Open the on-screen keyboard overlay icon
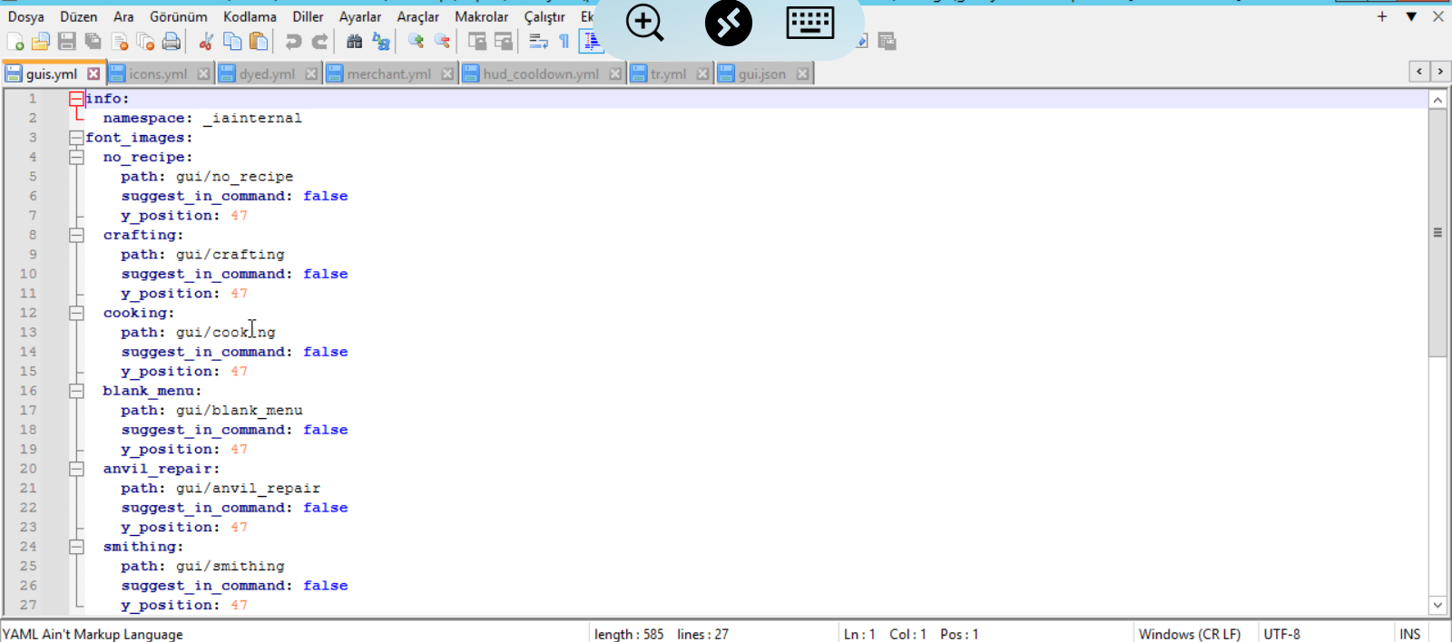The width and height of the screenshot is (1452, 642). (810, 23)
